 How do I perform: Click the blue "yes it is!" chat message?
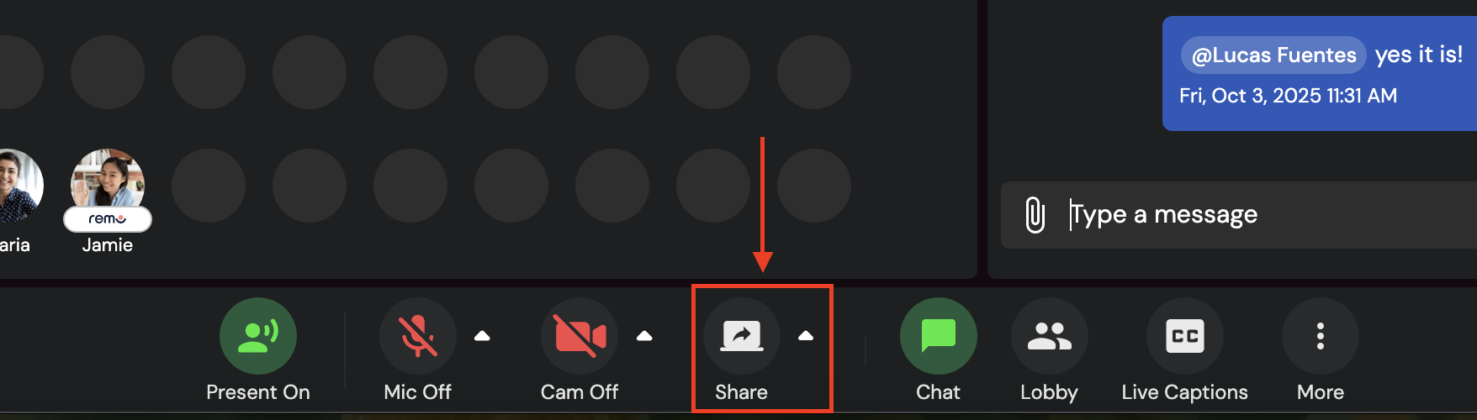1320,73
